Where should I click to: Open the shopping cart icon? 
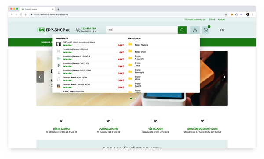205,30
